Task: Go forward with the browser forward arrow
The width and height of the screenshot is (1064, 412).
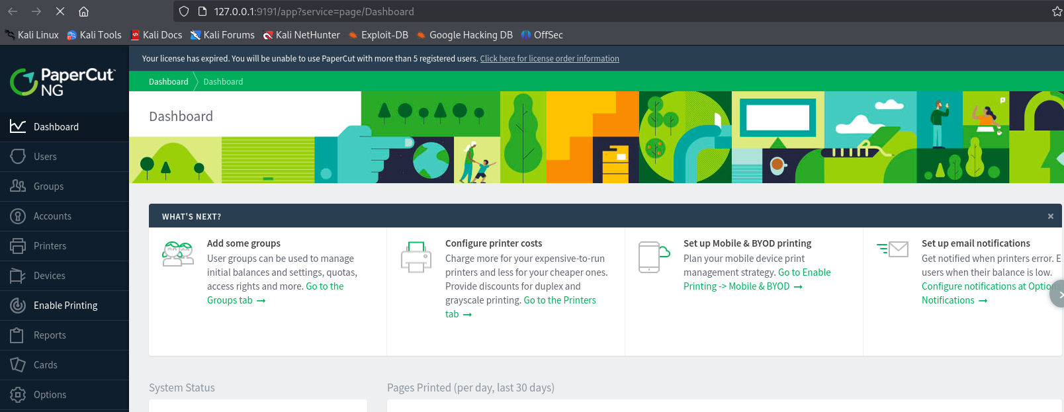Action: (x=36, y=11)
